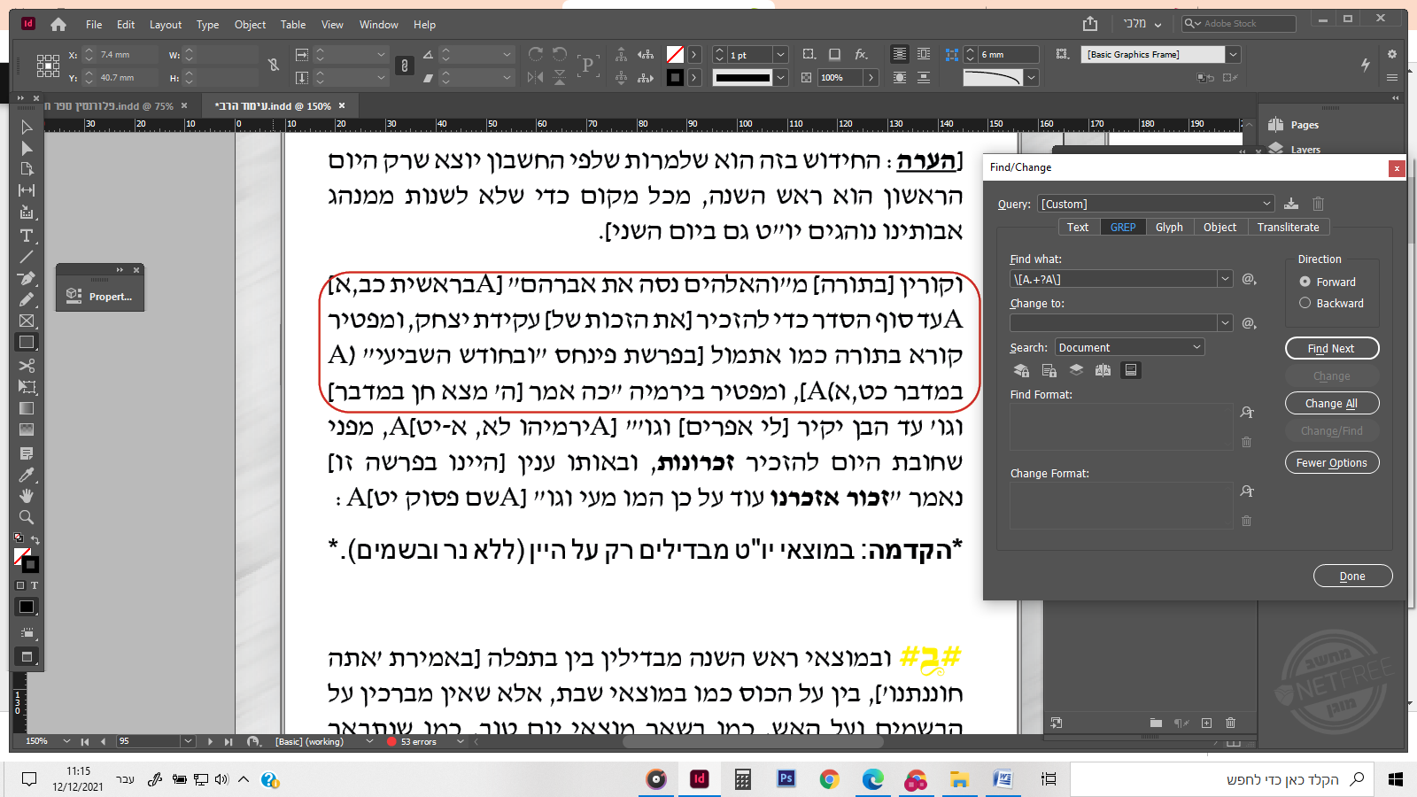Select the Pen tool
1417x797 pixels.
click(27, 278)
